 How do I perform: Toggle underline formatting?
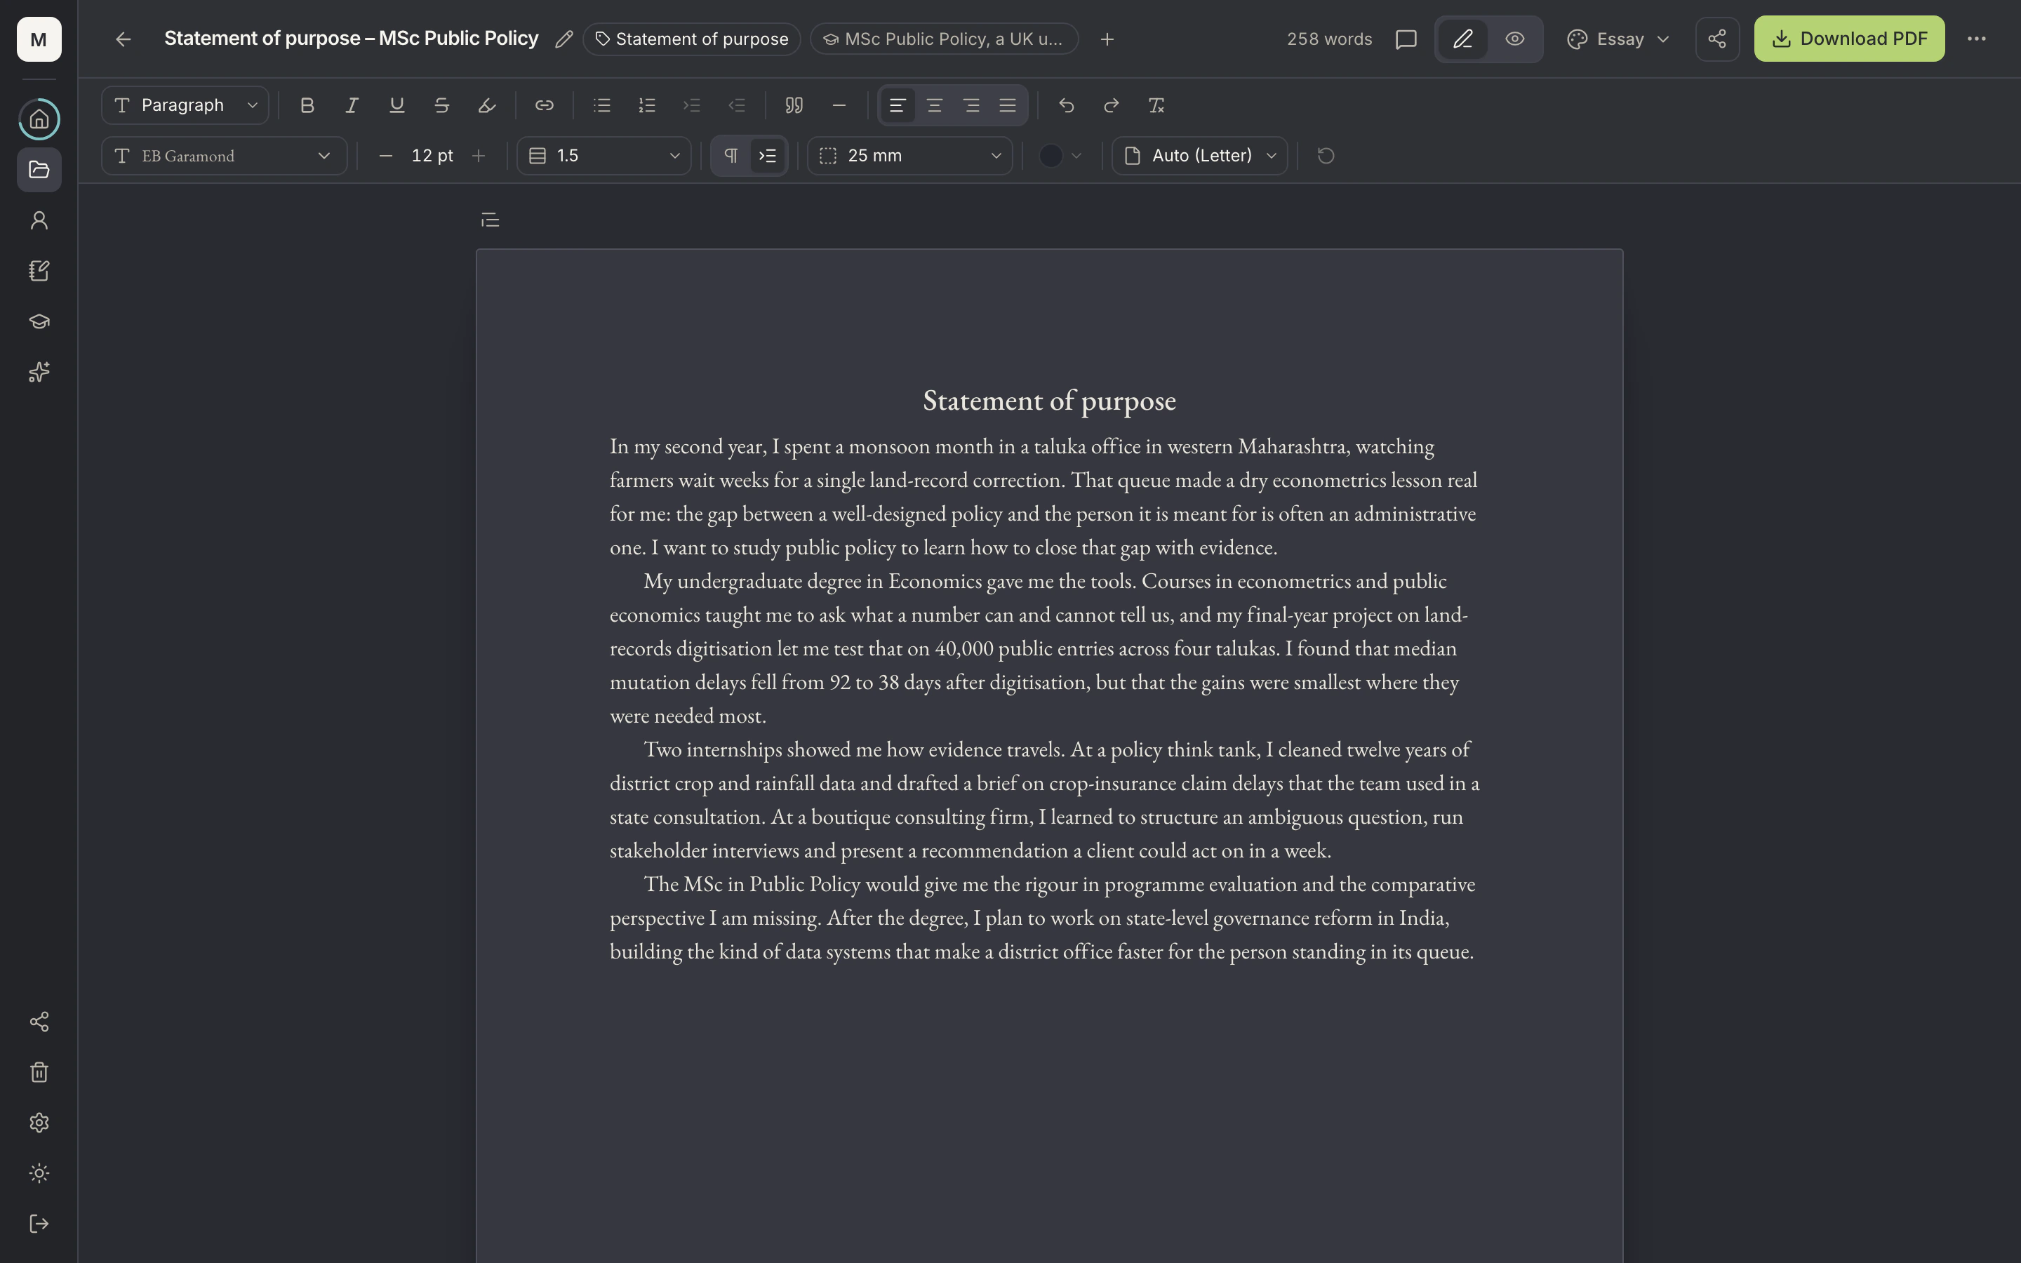(x=396, y=105)
